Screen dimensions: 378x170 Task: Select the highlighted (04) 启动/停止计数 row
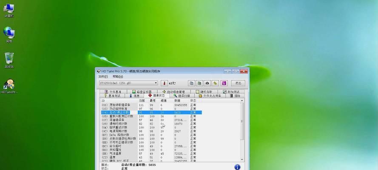coord(151,113)
